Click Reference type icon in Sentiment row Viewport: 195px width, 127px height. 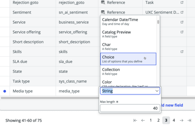[103, 12]
